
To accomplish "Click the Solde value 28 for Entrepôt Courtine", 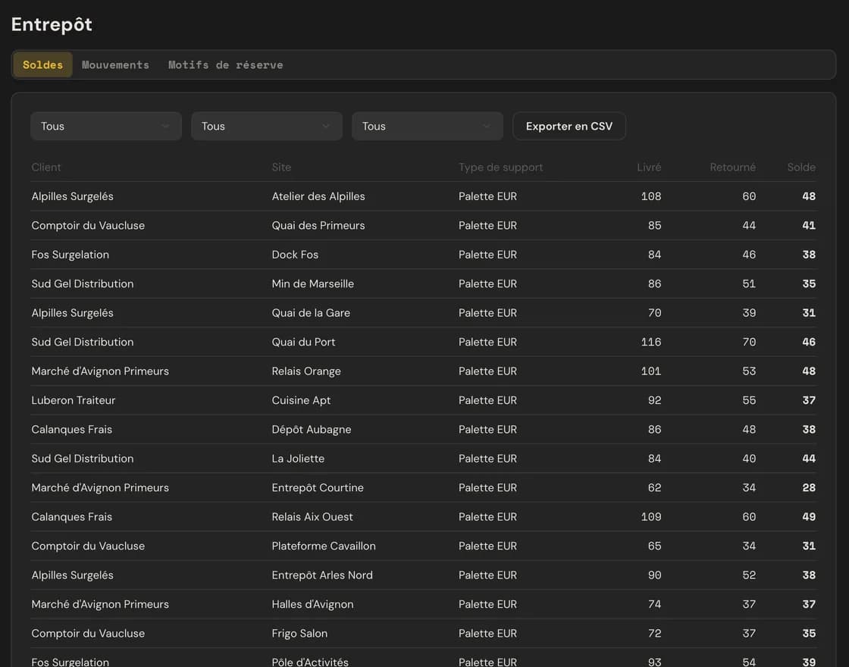I will [x=809, y=488].
